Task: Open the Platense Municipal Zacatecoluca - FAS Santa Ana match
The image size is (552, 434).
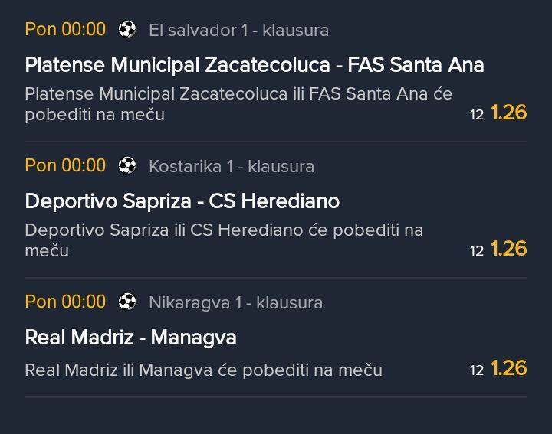Action: (x=254, y=65)
